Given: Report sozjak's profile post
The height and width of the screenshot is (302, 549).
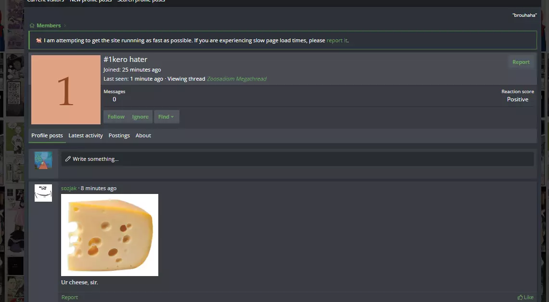Looking at the screenshot, I should [x=70, y=298].
